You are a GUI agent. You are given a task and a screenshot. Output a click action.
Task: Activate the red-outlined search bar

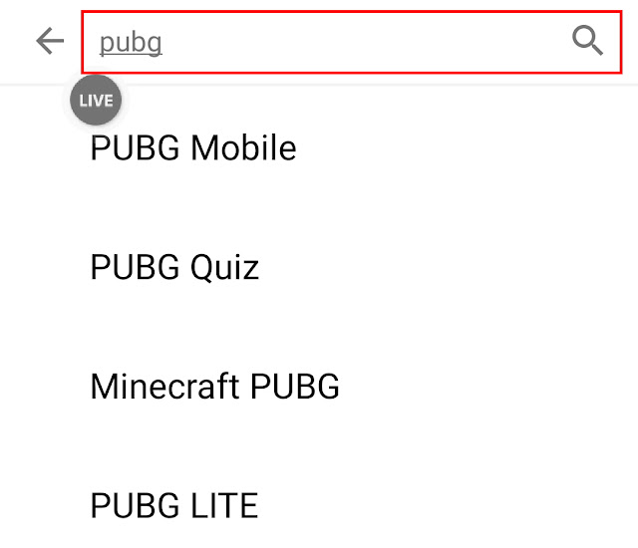point(352,42)
